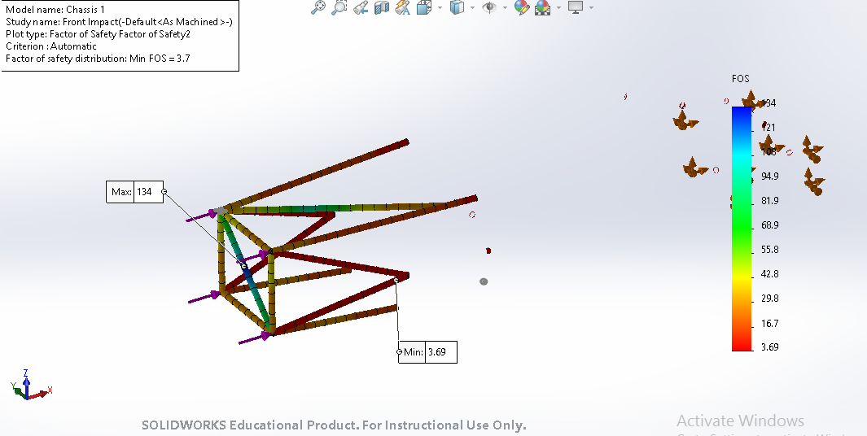Click the red X axis of triad

[39, 394]
